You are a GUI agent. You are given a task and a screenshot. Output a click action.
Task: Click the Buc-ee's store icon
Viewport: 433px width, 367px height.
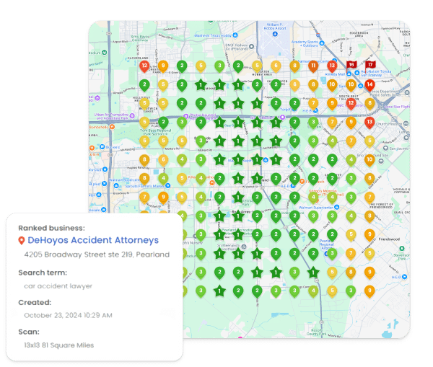102,147
